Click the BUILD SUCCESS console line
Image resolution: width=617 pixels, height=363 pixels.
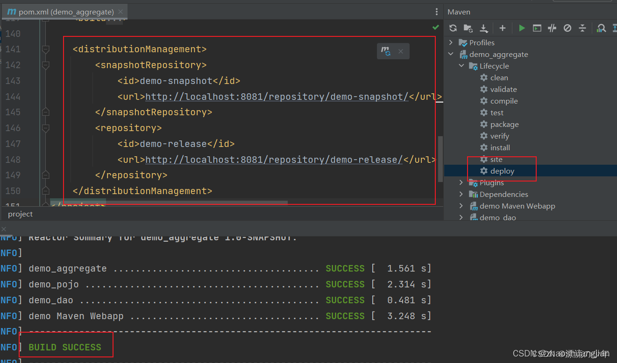65,347
